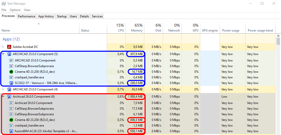Expand the Adobe Acrobat DC process group

3,47
